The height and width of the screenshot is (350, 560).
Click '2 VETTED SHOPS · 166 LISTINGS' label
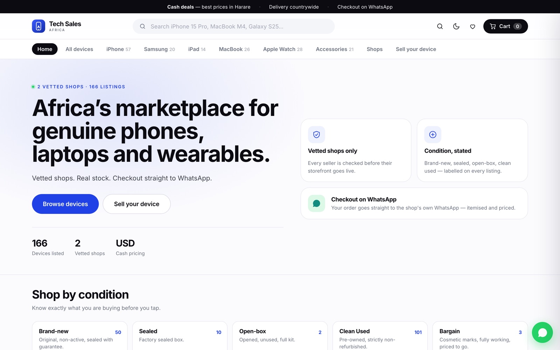click(81, 87)
